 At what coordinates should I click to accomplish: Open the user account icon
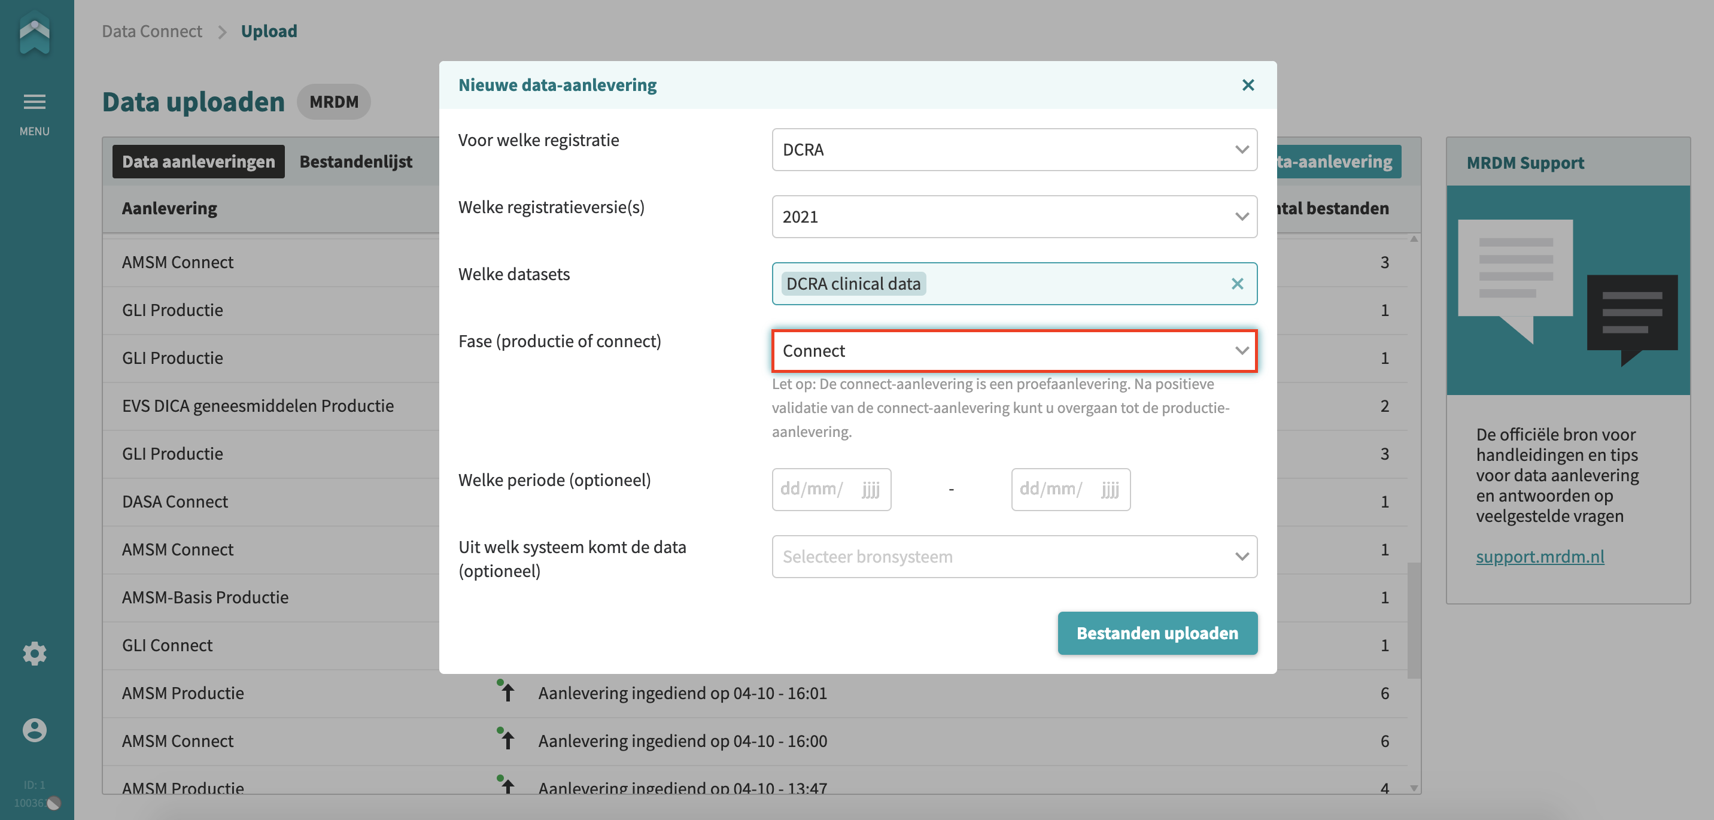pyautogui.click(x=35, y=730)
